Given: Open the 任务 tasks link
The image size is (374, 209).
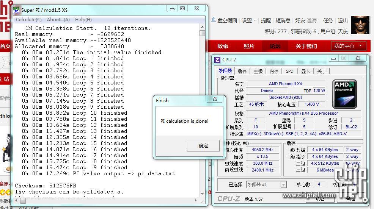Looking at the screenshot, I should point(328,20).
